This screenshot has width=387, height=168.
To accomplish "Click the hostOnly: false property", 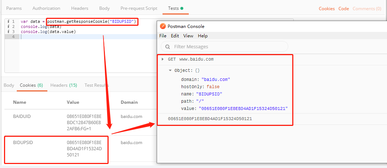I will 200,87.
